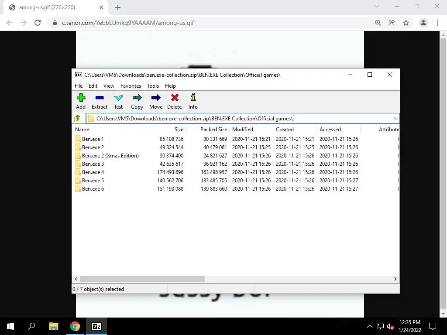Sort by Modified column header
The width and height of the screenshot is (447, 335).
[251, 129]
